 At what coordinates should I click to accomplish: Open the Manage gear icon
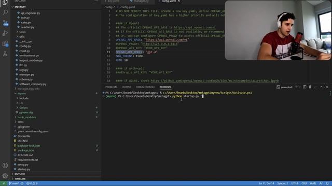5,176
